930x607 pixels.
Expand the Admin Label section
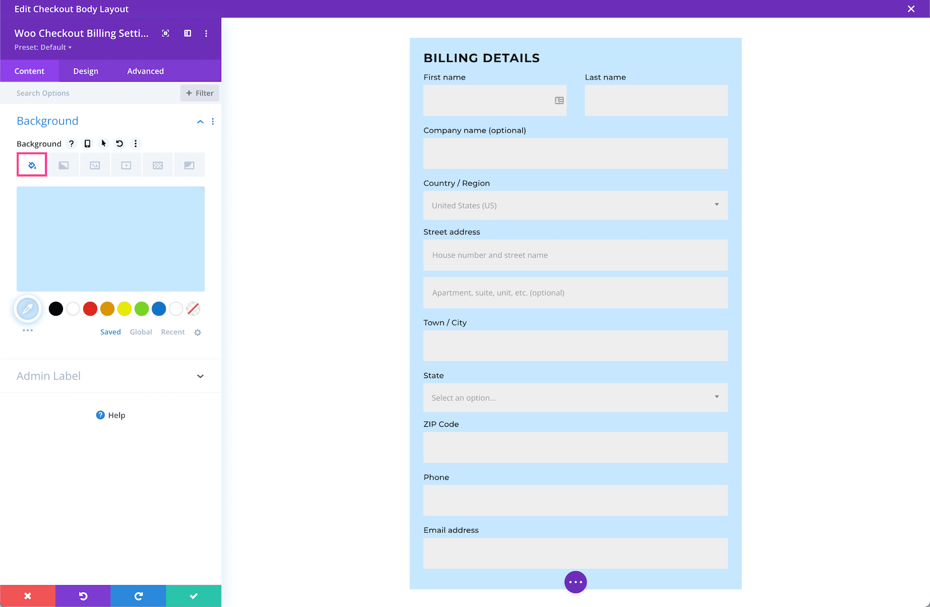200,376
